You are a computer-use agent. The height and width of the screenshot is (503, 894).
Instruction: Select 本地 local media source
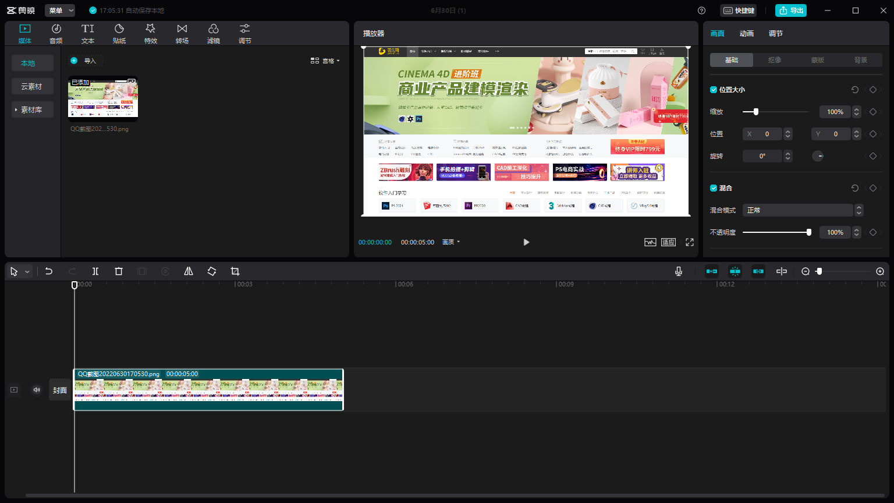[33, 63]
